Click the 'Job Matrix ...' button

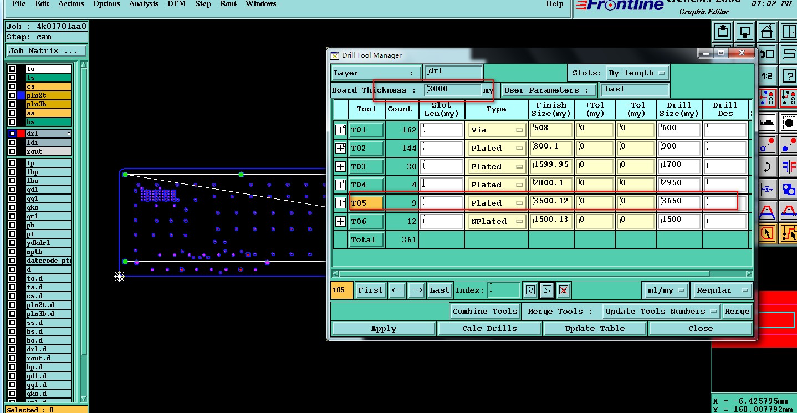pyautogui.click(x=46, y=50)
